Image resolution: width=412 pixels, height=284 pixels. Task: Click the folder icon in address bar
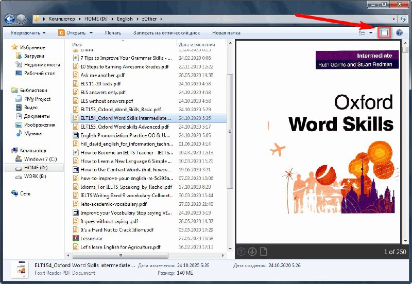(37, 19)
